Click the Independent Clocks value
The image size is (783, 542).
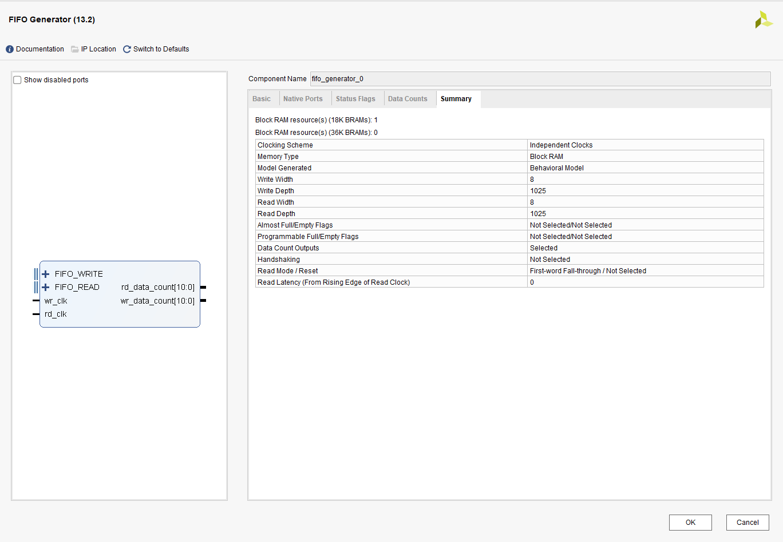(x=561, y=145)
